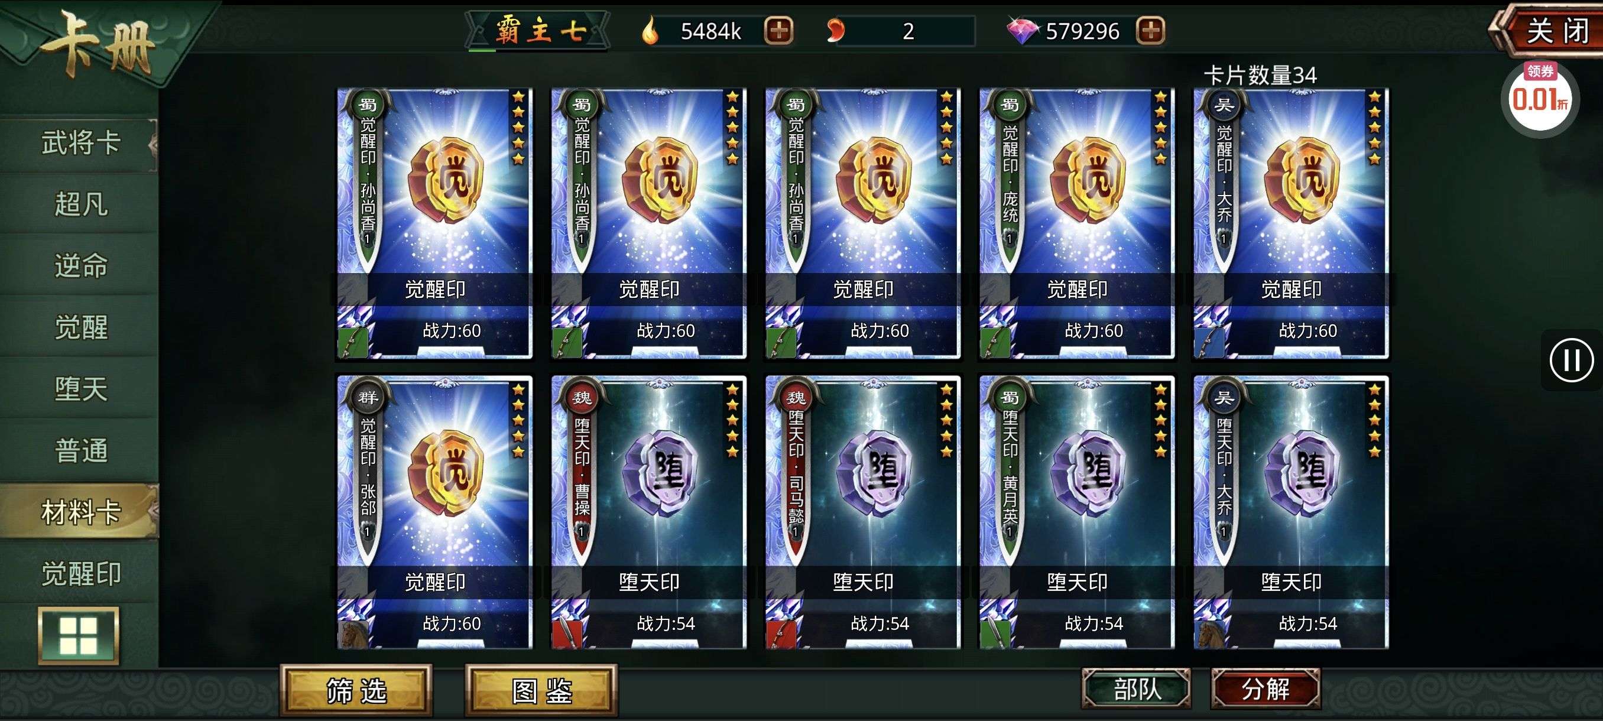1603x721 pixels.
Task: Choose the 觉醒印 张郃 card
Action: [434, 512]
